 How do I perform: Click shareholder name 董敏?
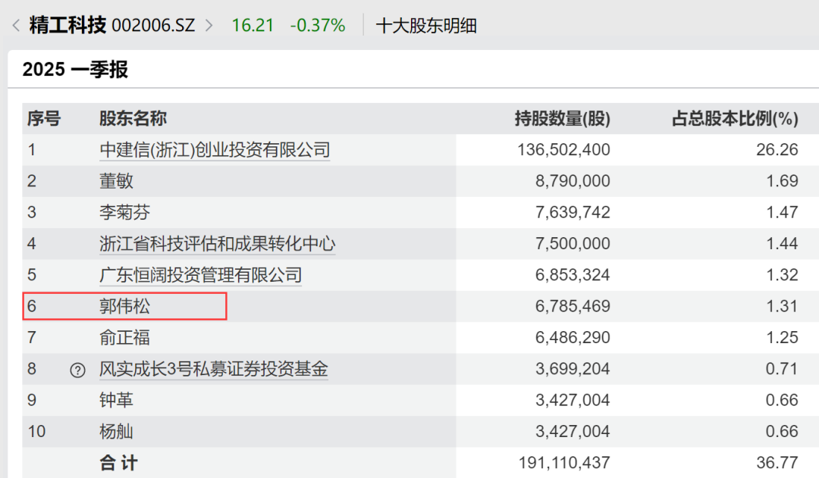pyautogui.click(x=116, y=181)
